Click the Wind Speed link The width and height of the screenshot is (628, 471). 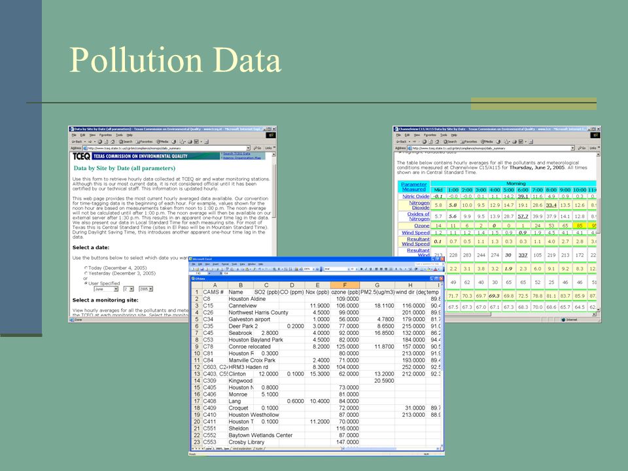coord(416,232)
